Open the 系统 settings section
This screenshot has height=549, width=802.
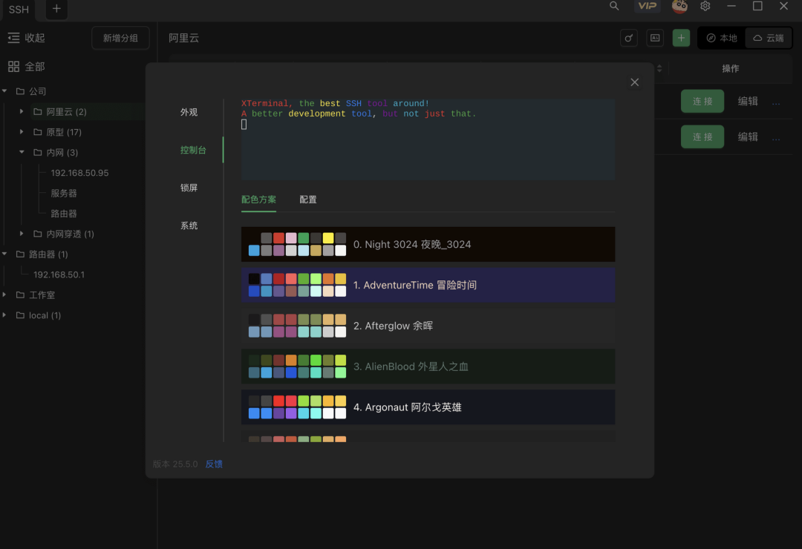coord(189,226)
